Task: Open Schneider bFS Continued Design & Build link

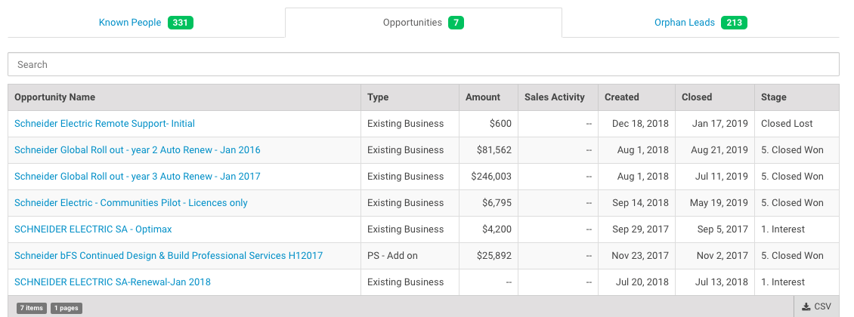Action: [x=169, y=256]
